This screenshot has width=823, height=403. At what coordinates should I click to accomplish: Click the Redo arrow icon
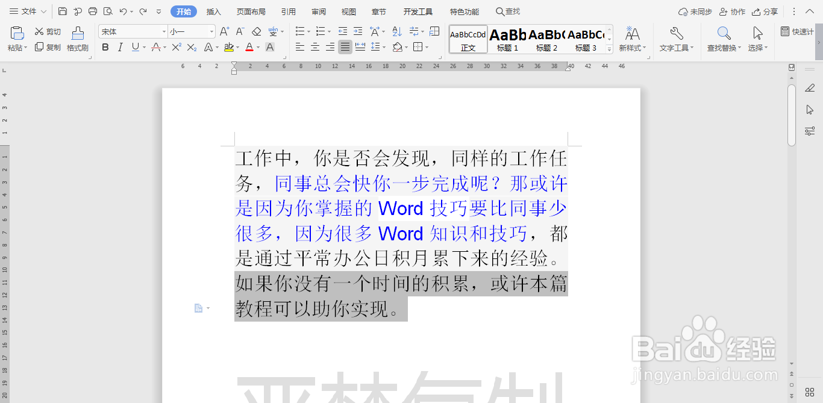click(143, 11)
